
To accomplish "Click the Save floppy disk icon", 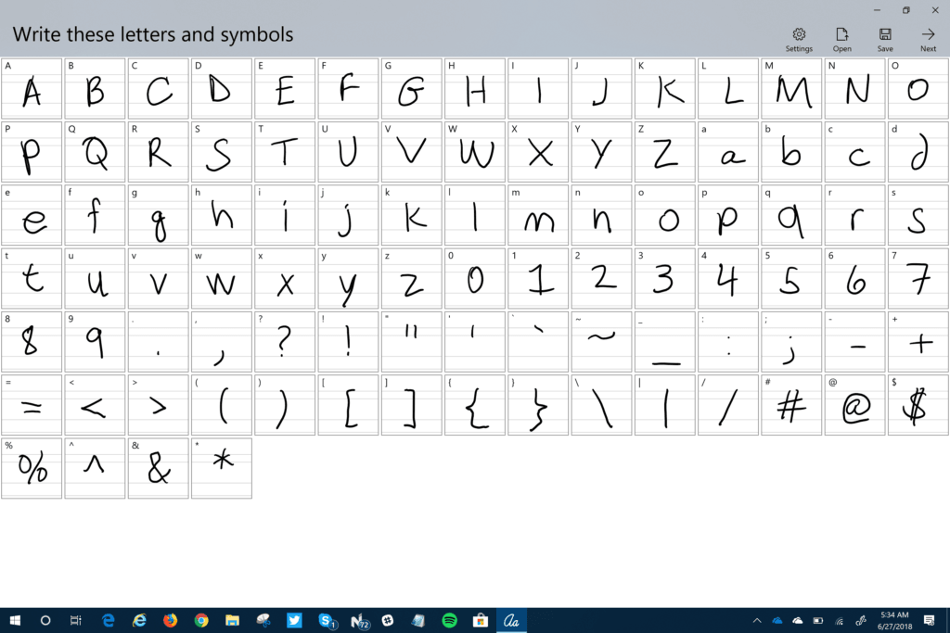I will (885, 35).
